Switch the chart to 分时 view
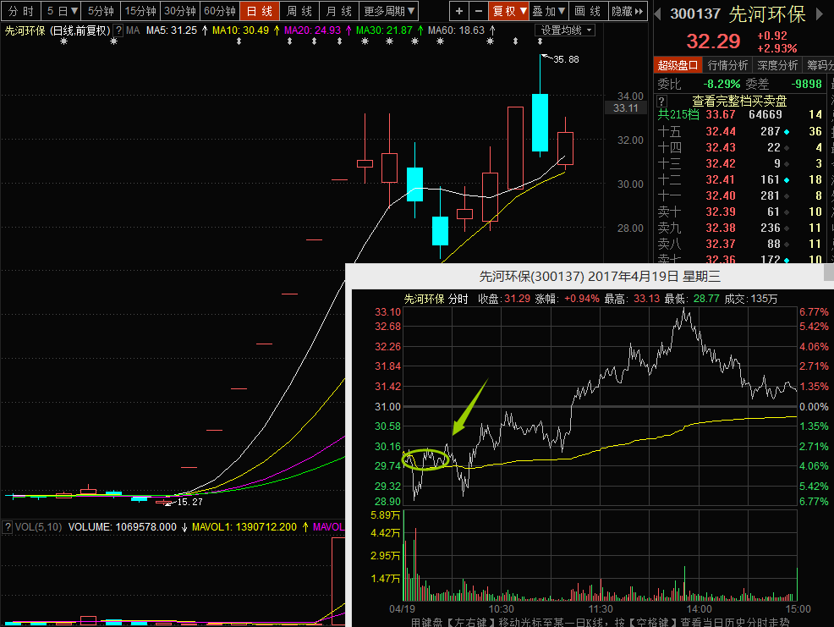834x627 pixels. pyautogui.click(x=21, y=11)
